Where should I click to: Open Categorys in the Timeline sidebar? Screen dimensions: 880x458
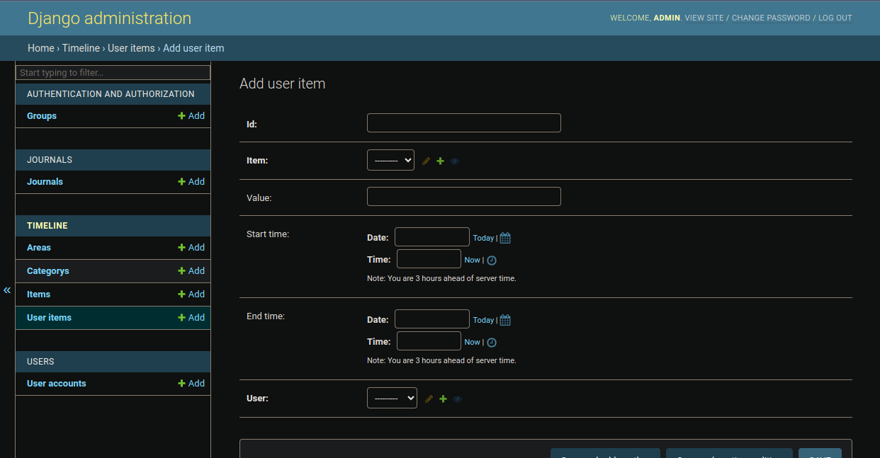(x=47, y=271)
